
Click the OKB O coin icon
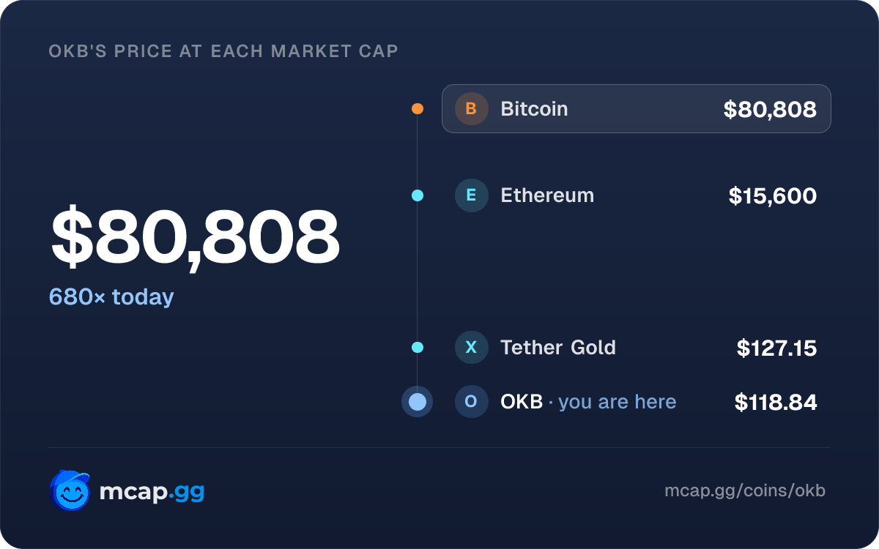(471, 402)
